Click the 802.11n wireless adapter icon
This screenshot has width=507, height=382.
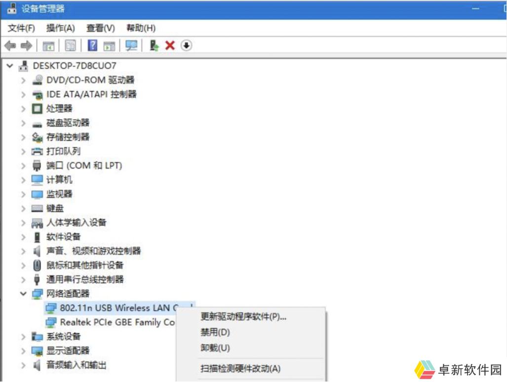point(51,308)
